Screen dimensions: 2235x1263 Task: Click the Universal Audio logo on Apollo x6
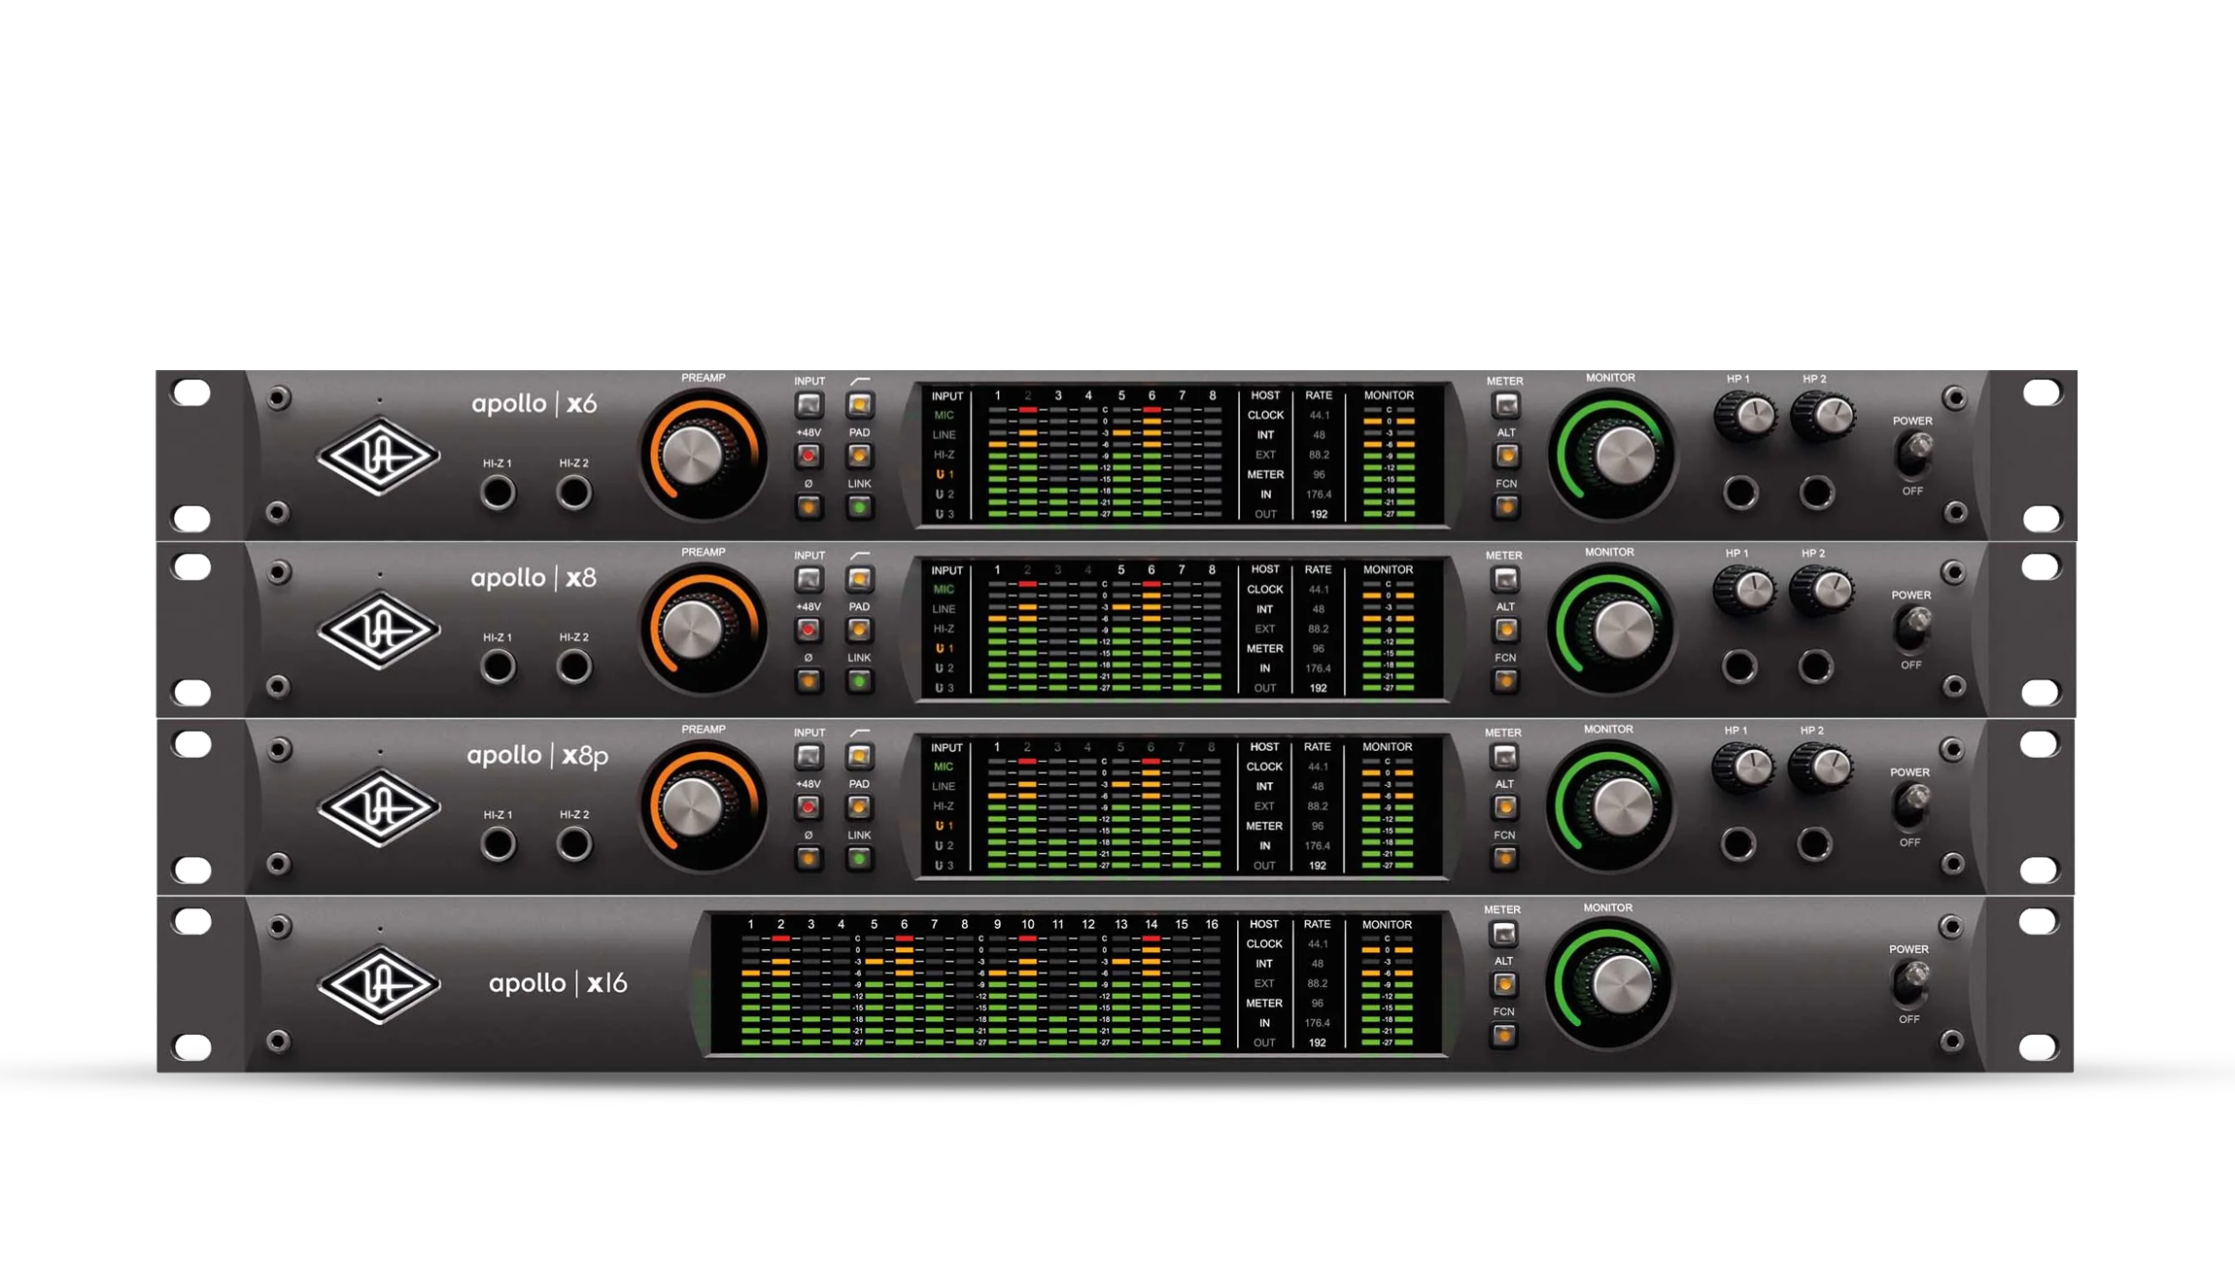coord(379,456)
